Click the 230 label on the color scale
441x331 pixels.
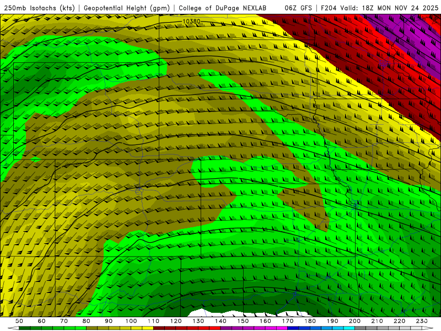click(x=422, y=321)
